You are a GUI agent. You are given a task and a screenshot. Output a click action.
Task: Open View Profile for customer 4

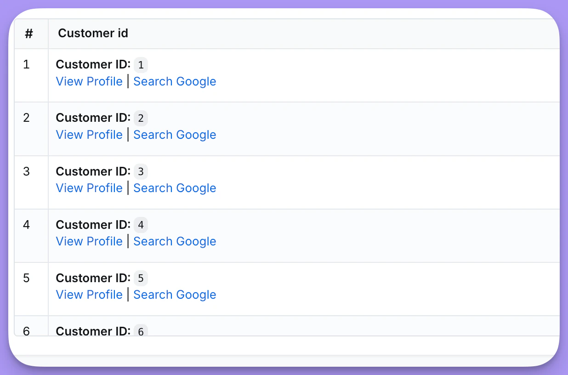tap(89, 241)
